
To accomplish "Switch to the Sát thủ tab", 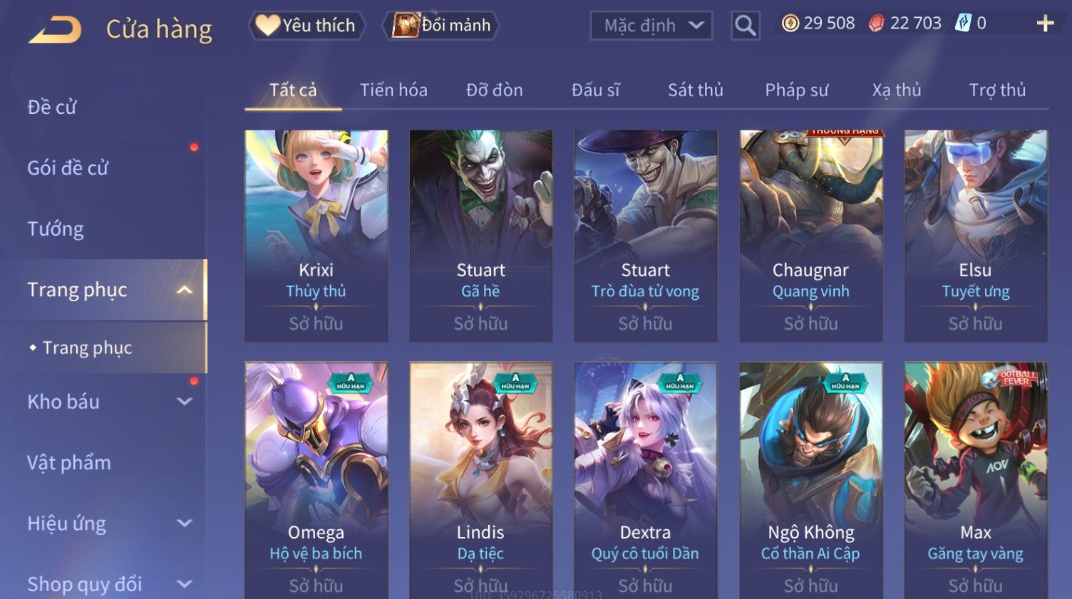I will (695, 90).
